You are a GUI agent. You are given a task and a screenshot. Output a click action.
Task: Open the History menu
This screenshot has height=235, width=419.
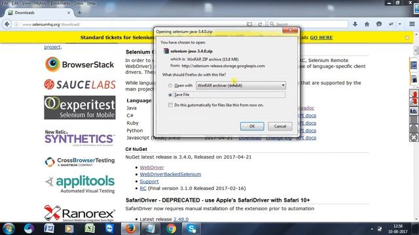point(40,3)
